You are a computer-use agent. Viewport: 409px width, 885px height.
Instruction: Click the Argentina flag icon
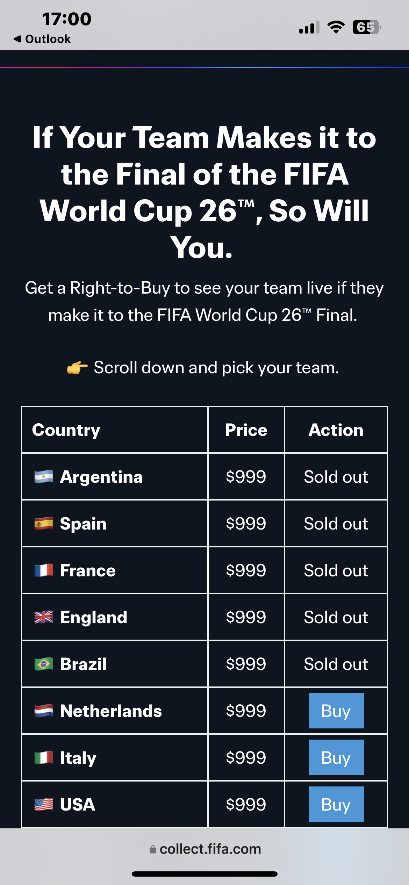coord(44,477)
